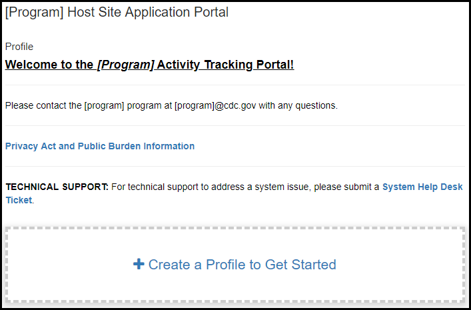
Task: Click the plus icon beside Create a Profile
Action: (x=139, y=265)
